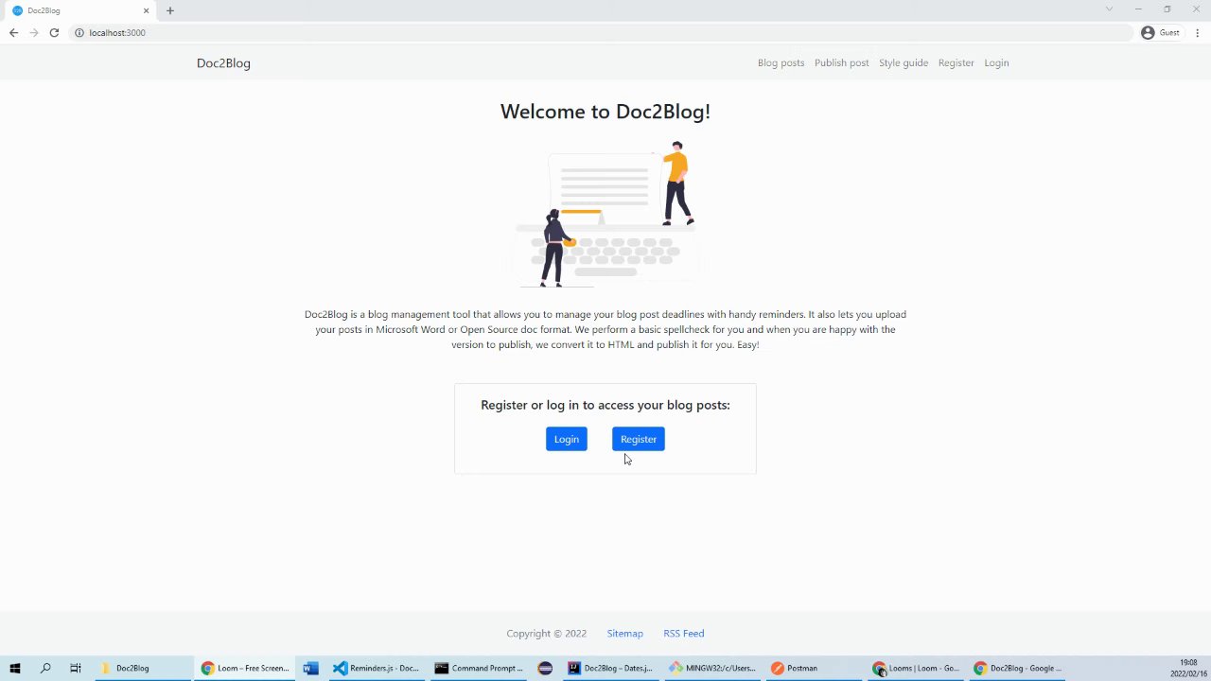Switch to Looms Loom Chrome window
Viewport: 1211px width, 681px height.
pyautogui.click(x=916, y=668)
